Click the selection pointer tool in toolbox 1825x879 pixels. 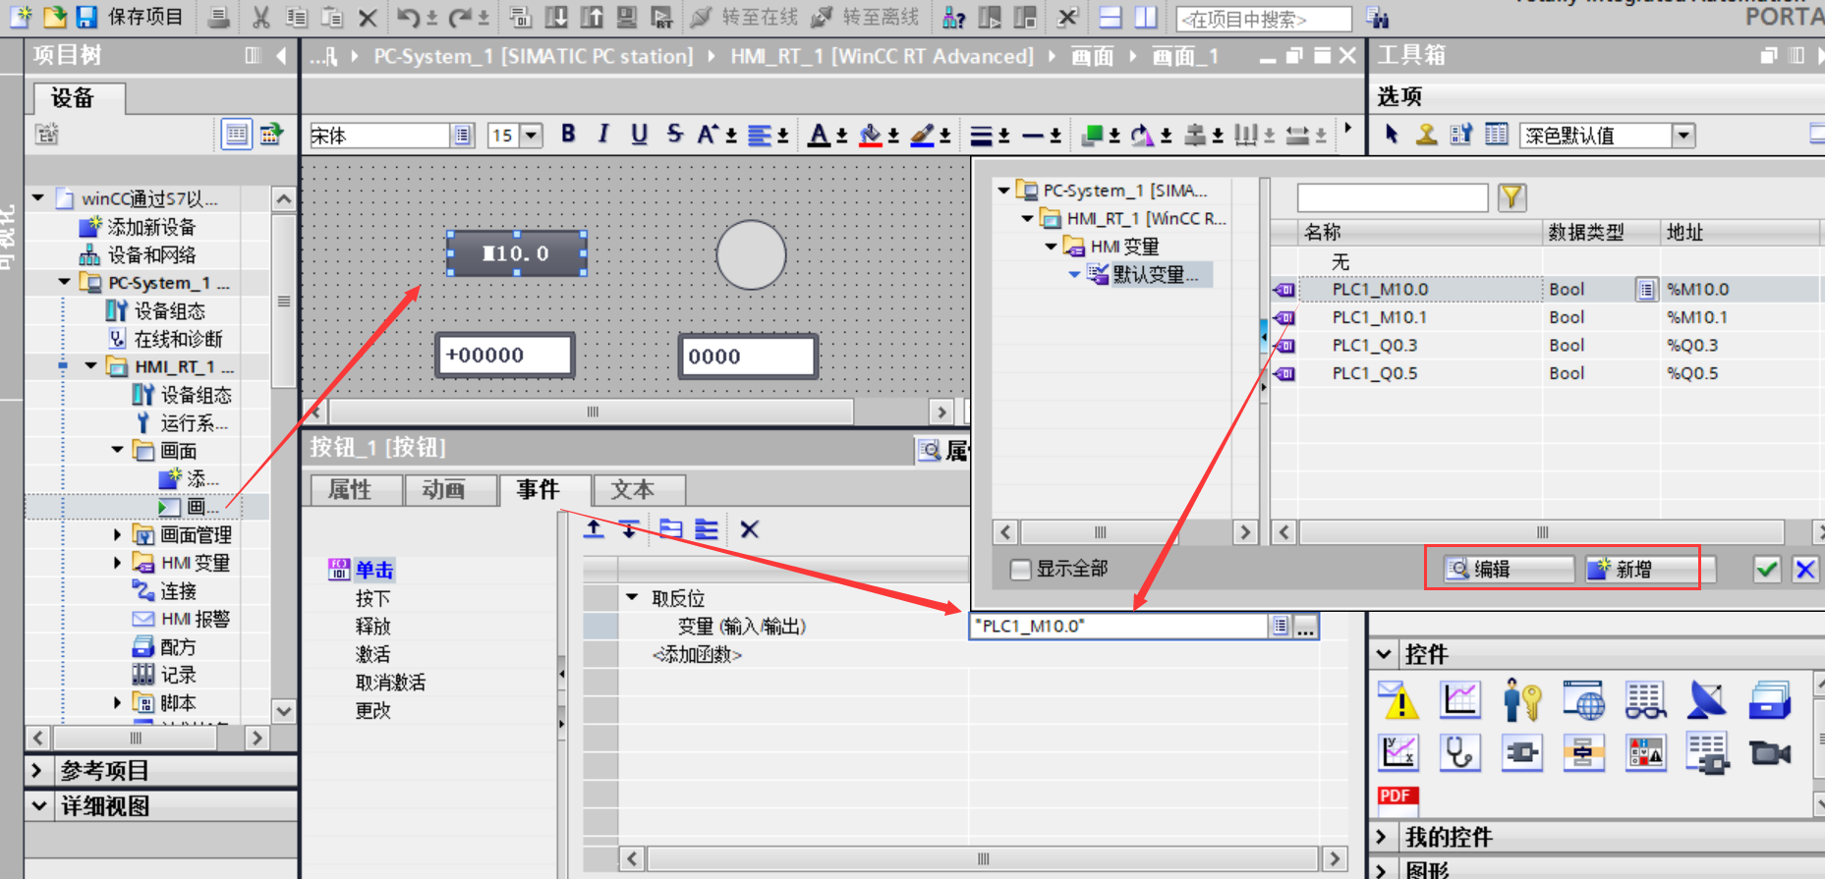point(1392,135)
